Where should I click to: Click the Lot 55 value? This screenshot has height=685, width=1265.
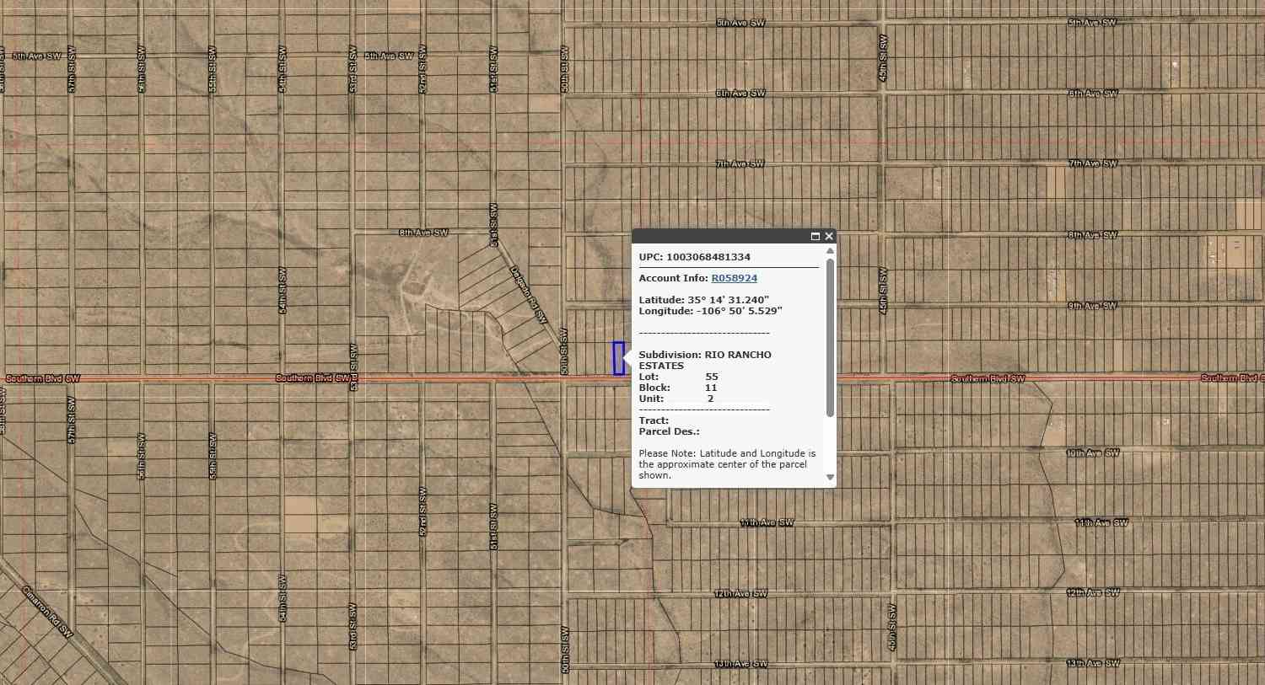(712, 377)
